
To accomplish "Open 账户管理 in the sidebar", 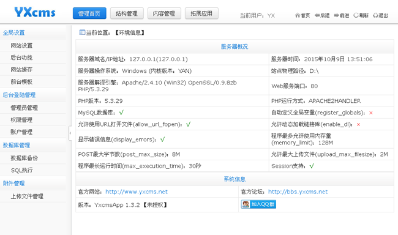I will click(21, 132).
